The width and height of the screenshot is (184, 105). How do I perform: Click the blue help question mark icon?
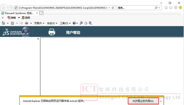74,23
